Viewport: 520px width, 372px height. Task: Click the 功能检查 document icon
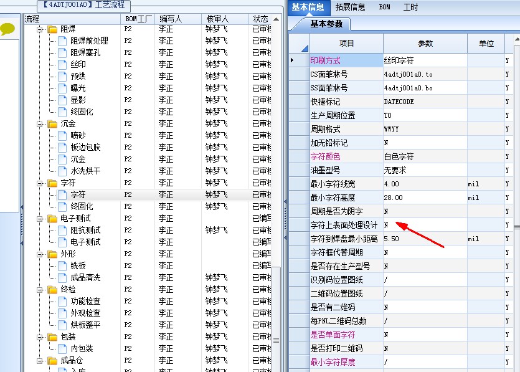(62, 302)
